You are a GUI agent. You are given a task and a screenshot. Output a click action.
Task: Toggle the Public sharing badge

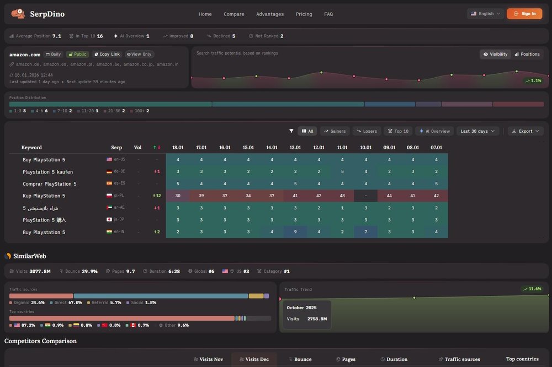[x=77, y=55]
